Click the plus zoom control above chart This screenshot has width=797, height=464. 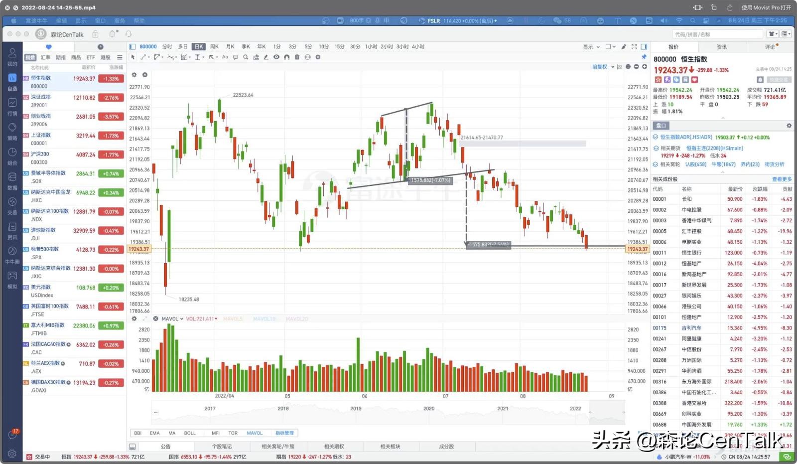tap(645, 67)
